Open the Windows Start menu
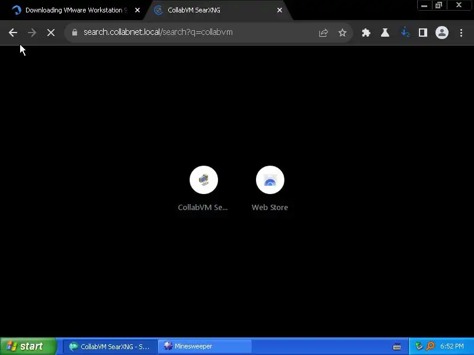Viewport: 474px width, 355px height. (28, 346)
